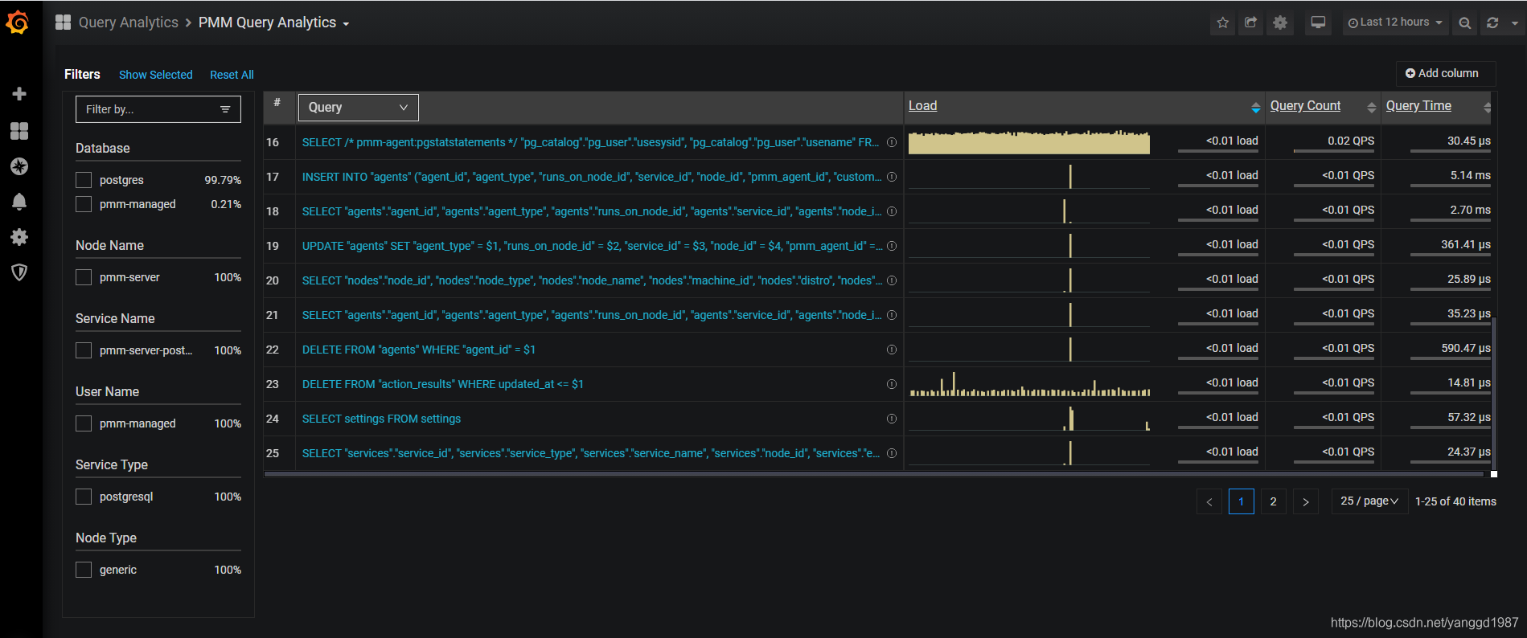Click the Load column header
Image resolution: width=1527 pixels, height=638 pixels.
(922, 106)
